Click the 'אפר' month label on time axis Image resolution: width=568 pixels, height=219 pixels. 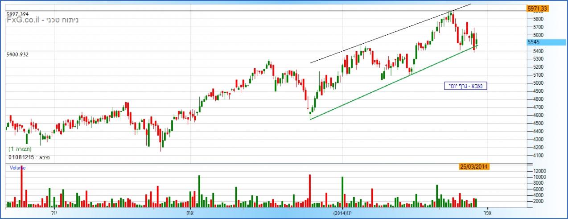[x=488, y=213]
